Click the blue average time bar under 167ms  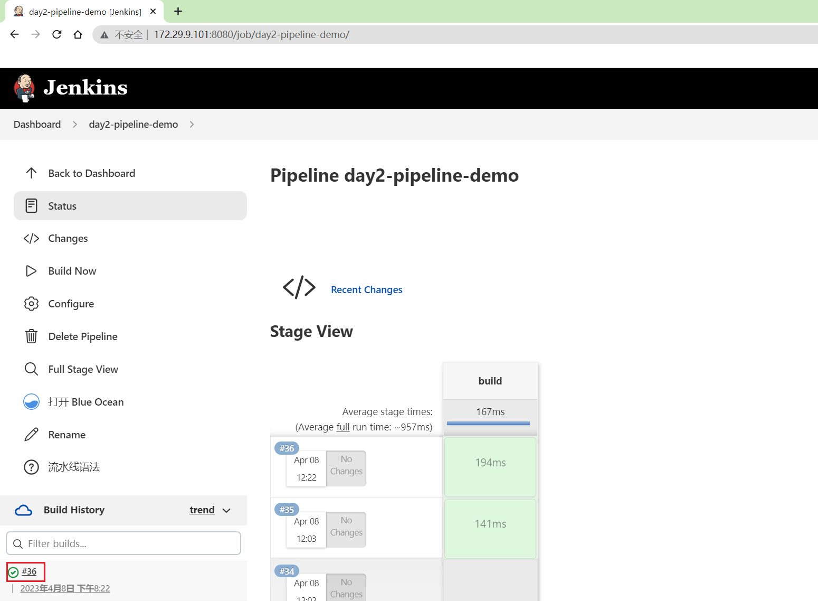488,423
